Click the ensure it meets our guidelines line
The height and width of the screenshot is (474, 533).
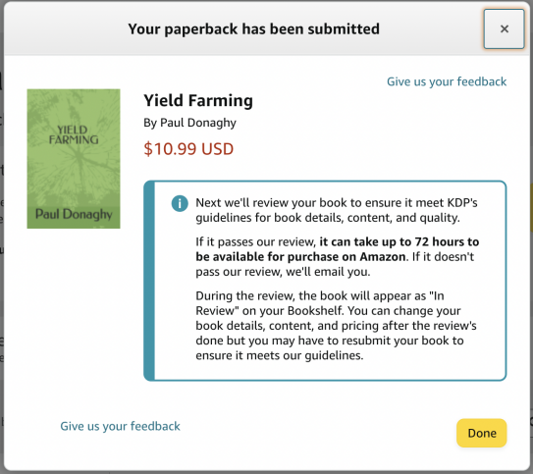[x=280, y=355]
